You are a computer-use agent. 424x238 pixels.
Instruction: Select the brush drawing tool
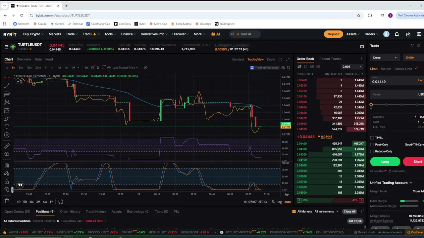[x=7, y=119]
